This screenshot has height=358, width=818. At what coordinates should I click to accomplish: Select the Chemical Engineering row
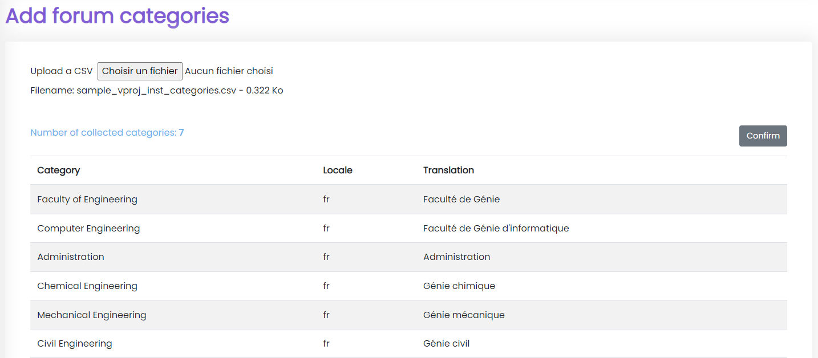(87, 286)
